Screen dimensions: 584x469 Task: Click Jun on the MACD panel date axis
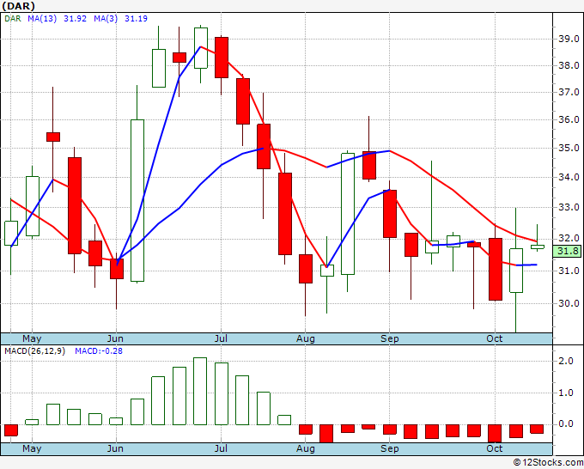click(x=115, y=448)
